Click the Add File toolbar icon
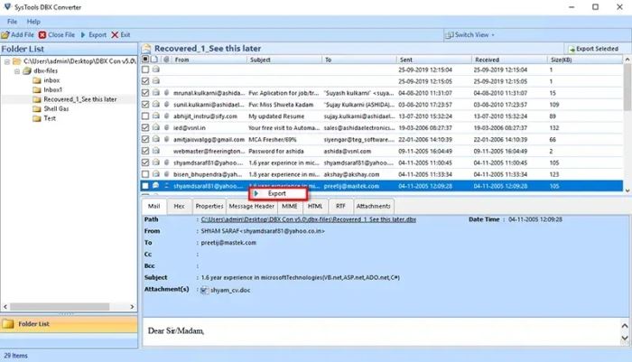The height and width of the screenshot is (362, 632). 5,35
